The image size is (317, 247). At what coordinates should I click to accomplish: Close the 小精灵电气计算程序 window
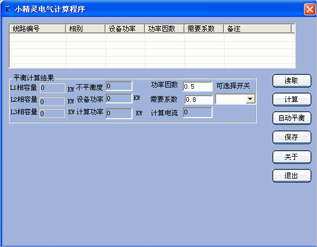[310, 9]
